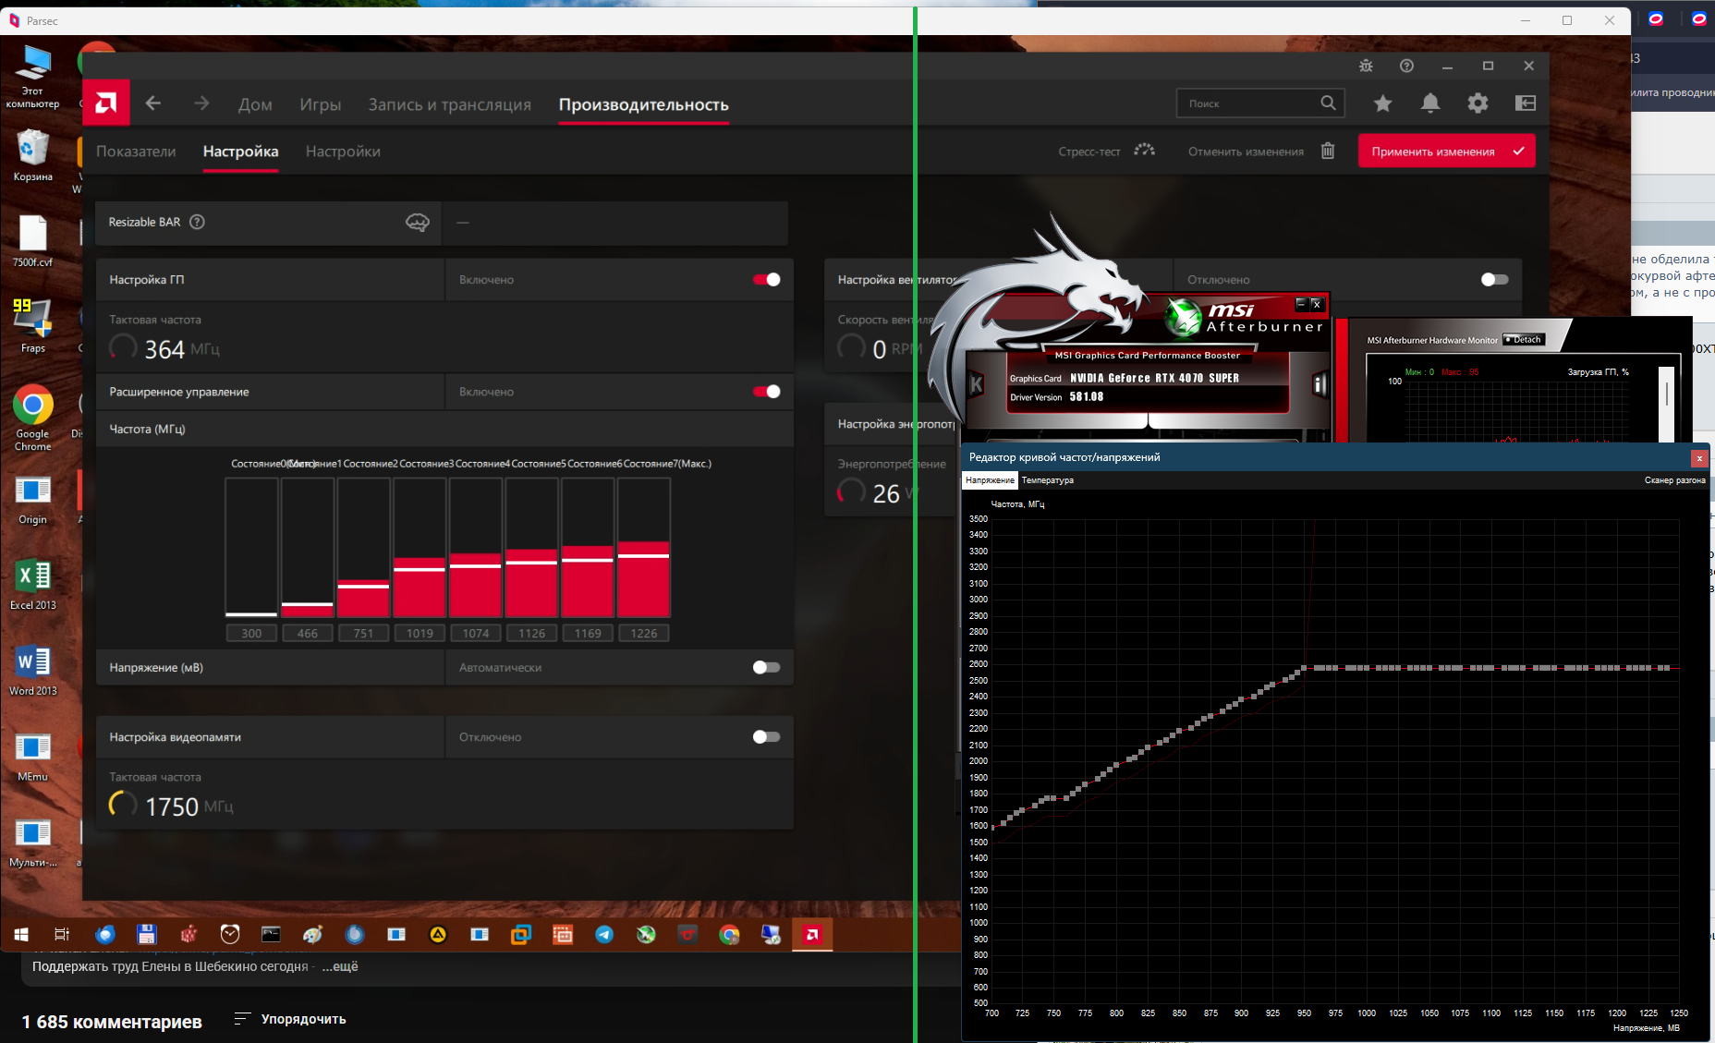
Task: Toggle Напряжение (мВ) automatic switch
Action: (x=767, y=667)
